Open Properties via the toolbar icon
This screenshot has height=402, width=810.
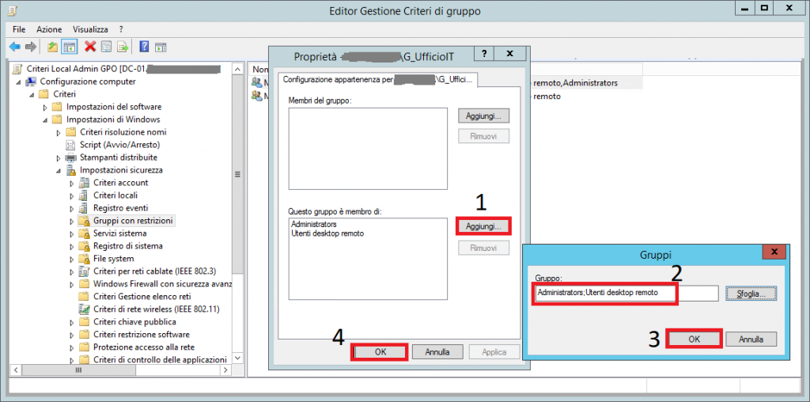click(x=106, y=47)
